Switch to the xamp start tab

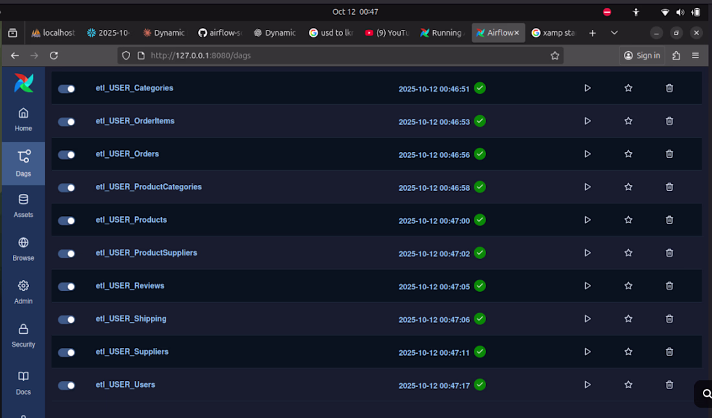pyautogui.click(x=554, y=33)
